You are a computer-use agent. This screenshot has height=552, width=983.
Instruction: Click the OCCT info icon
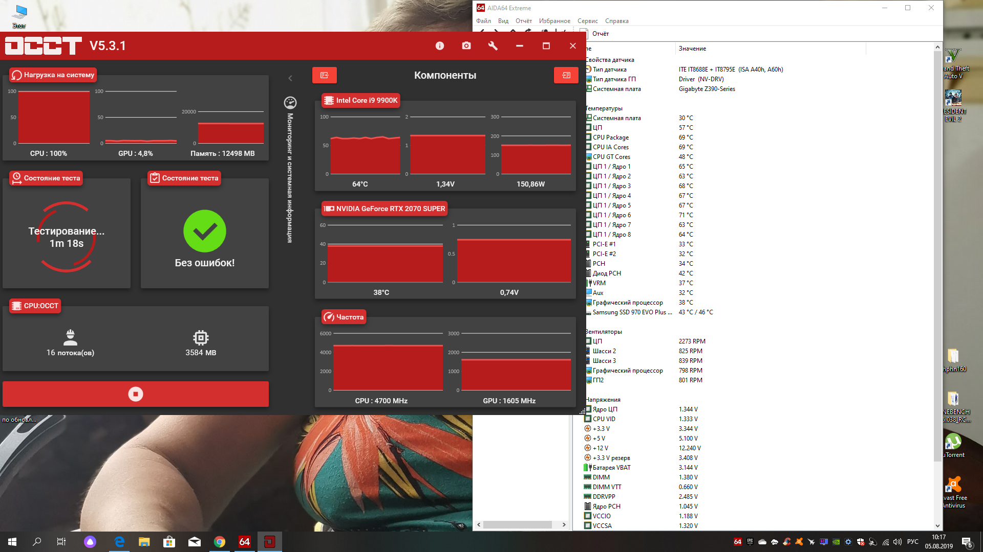[x=439, y=46]
